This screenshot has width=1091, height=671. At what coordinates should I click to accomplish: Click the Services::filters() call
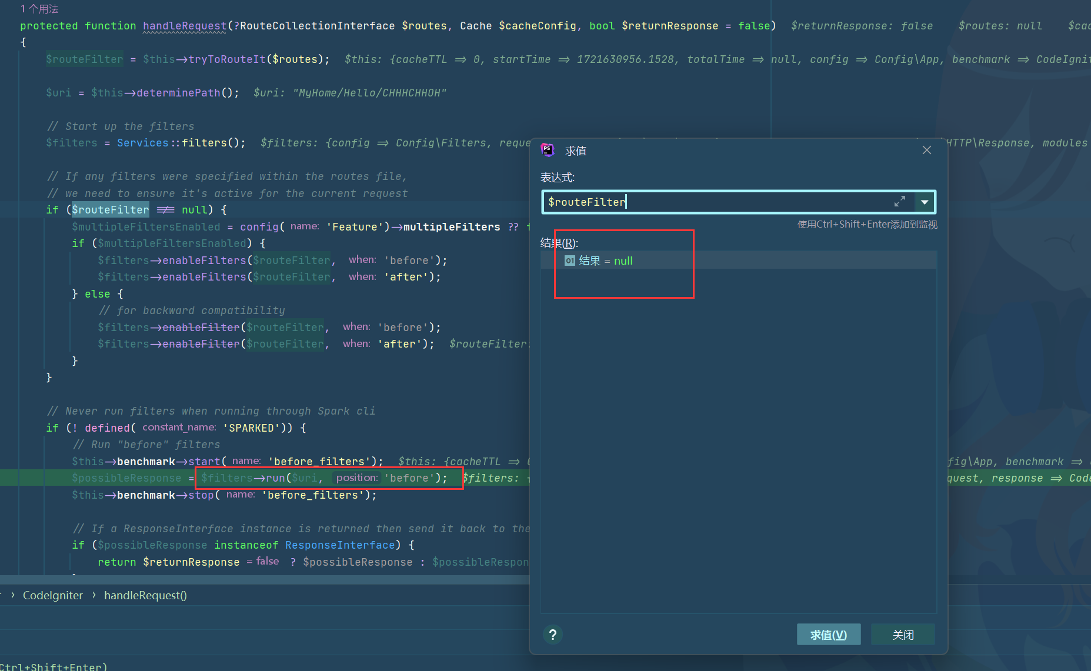181,143
